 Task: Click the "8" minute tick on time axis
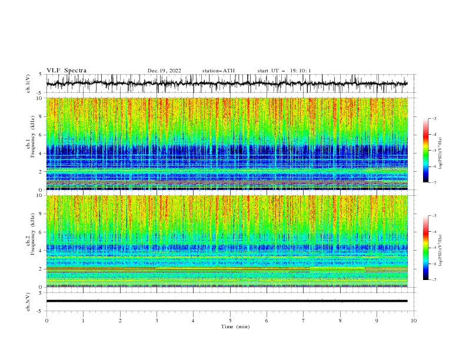pyautogui.click(x=340, y=321)
